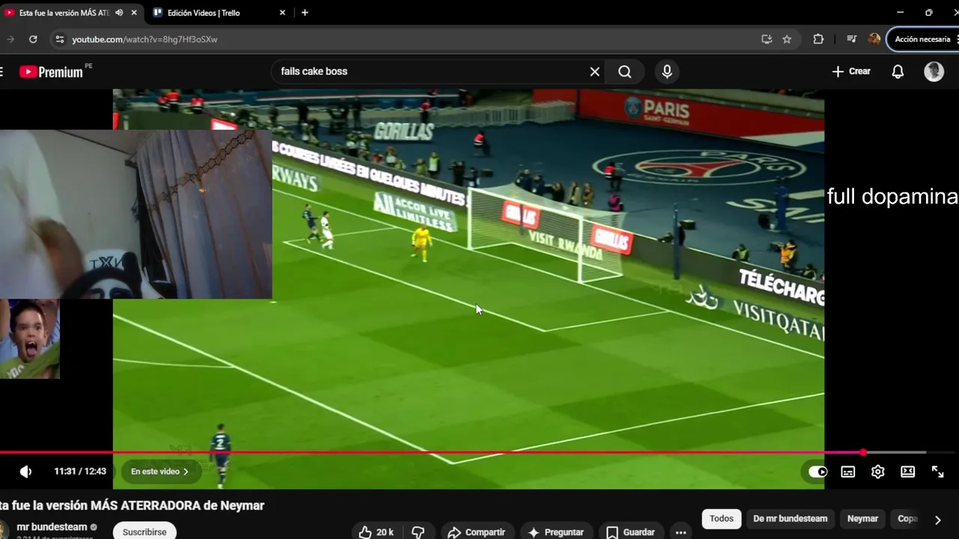This screenshot has height=539, width=959.
Task: Select the Todos filter chip
Action: tap(721, 519)
